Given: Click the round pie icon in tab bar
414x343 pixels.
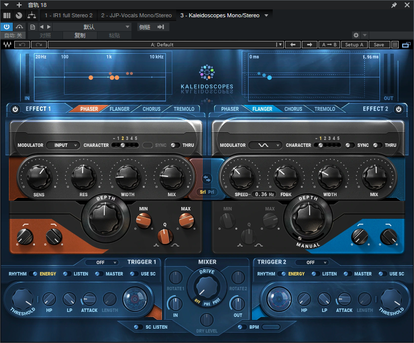Looking at the screenshot, I should [x=19, y=15].
